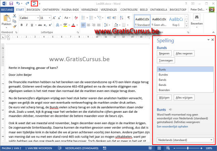Apply the red font color
The image size is (217, 151).
tap(73, 25)
